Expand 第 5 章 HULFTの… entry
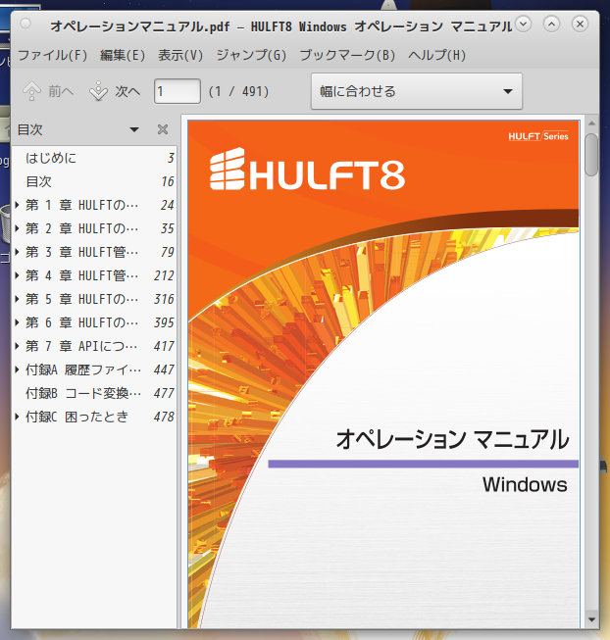Screen dimensions: 610x640 click(17, 299)
